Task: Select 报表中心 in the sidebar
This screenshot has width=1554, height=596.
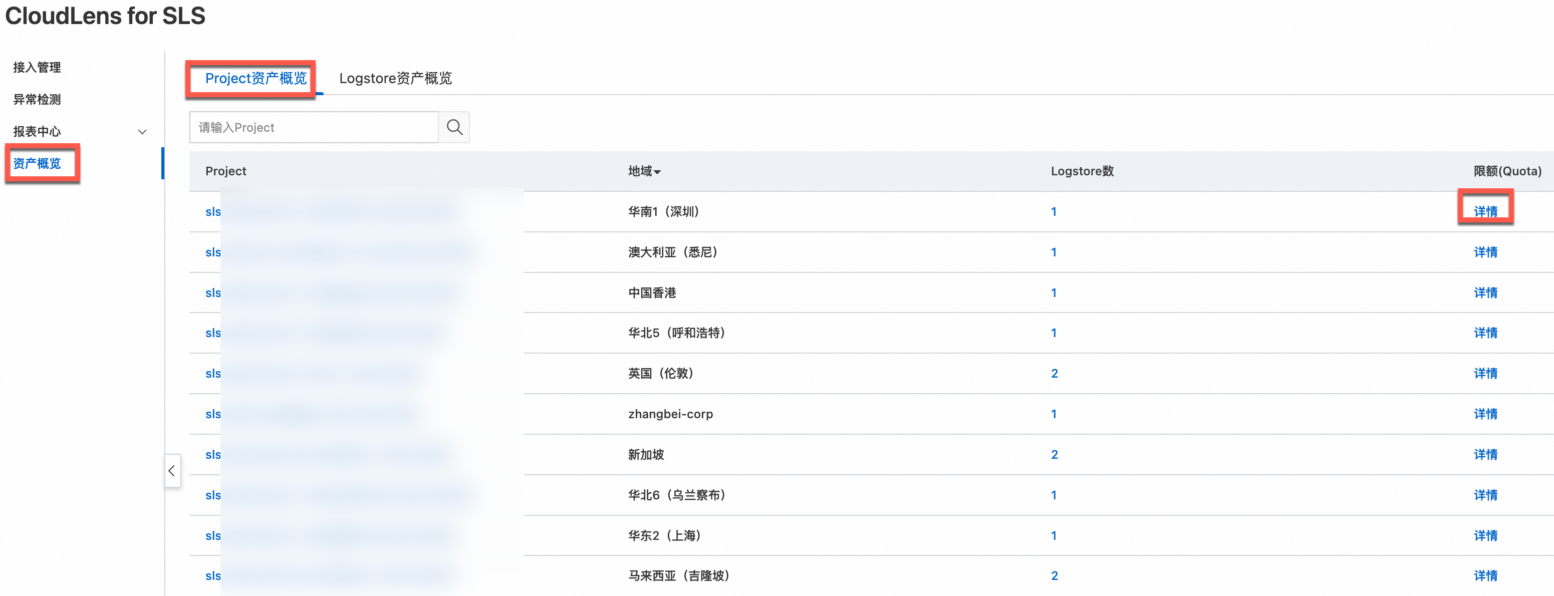Action: coord(37,131)
